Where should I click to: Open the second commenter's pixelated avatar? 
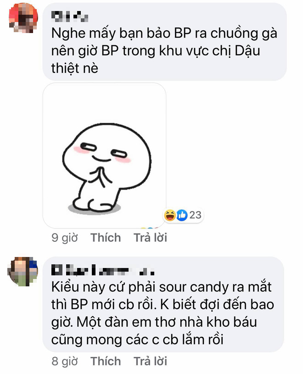tap(22, 271)
